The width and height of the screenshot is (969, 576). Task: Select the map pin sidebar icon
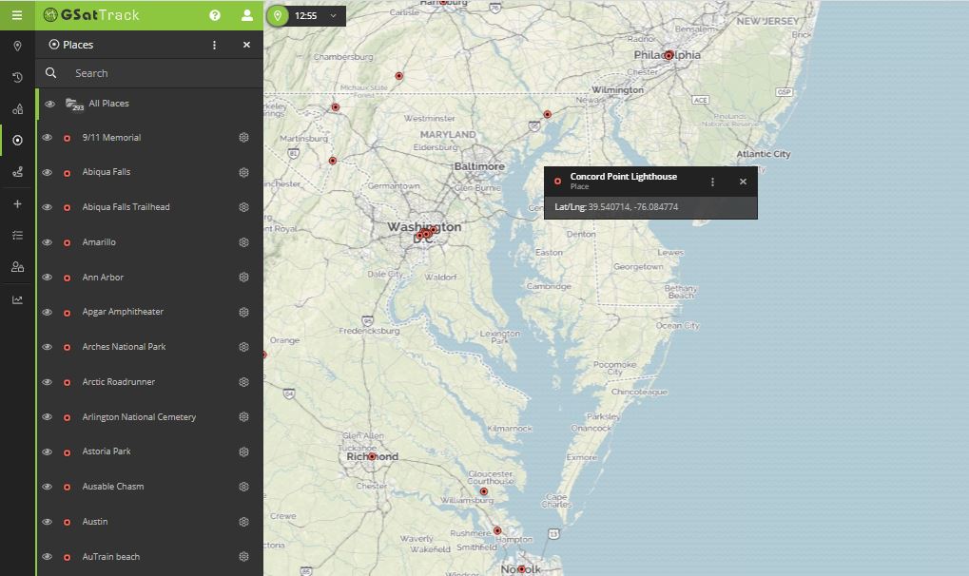click(x=17, y=46)
